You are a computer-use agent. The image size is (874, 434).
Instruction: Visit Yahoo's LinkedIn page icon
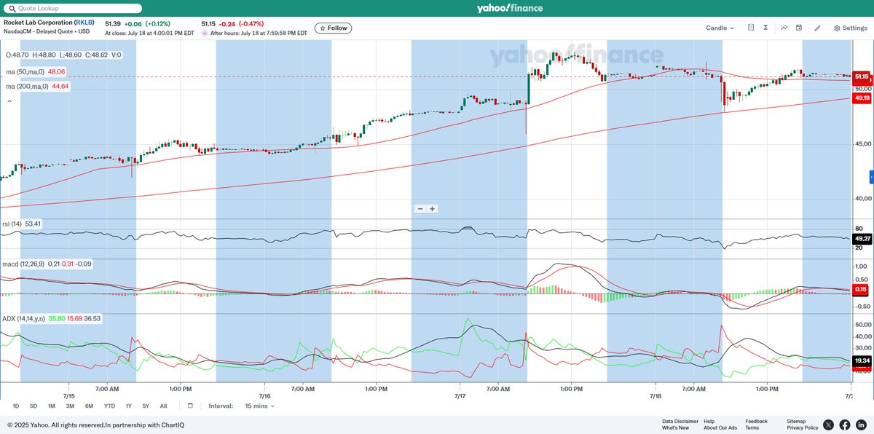pos(861,425)
